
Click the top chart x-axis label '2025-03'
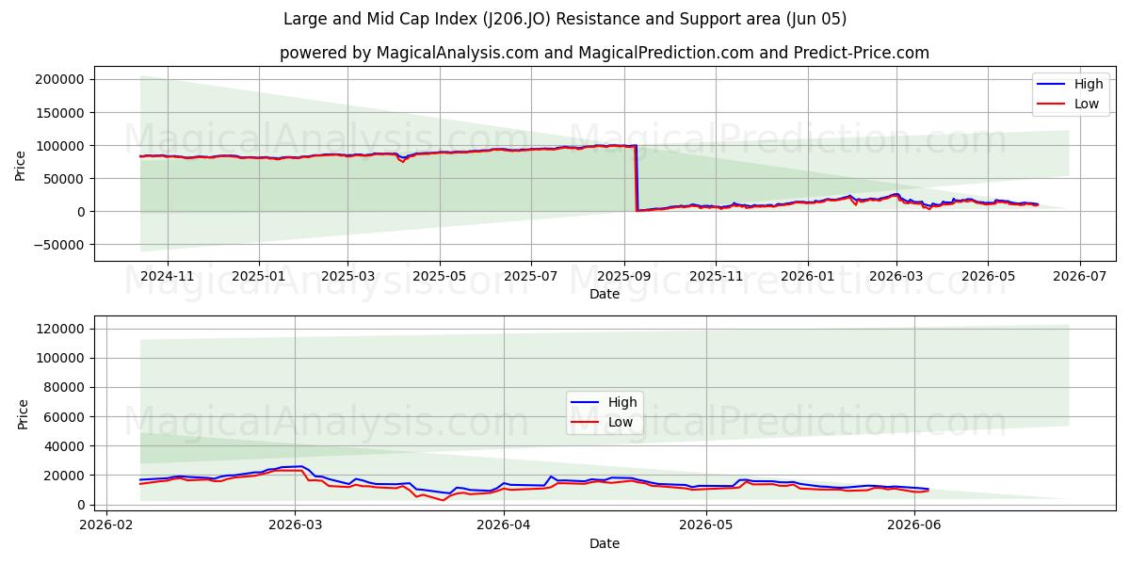(347, 276)
